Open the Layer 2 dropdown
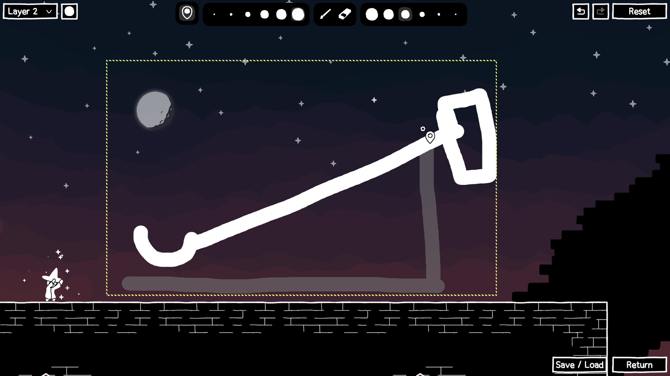The image size is (670, 376). pos(30,11)
